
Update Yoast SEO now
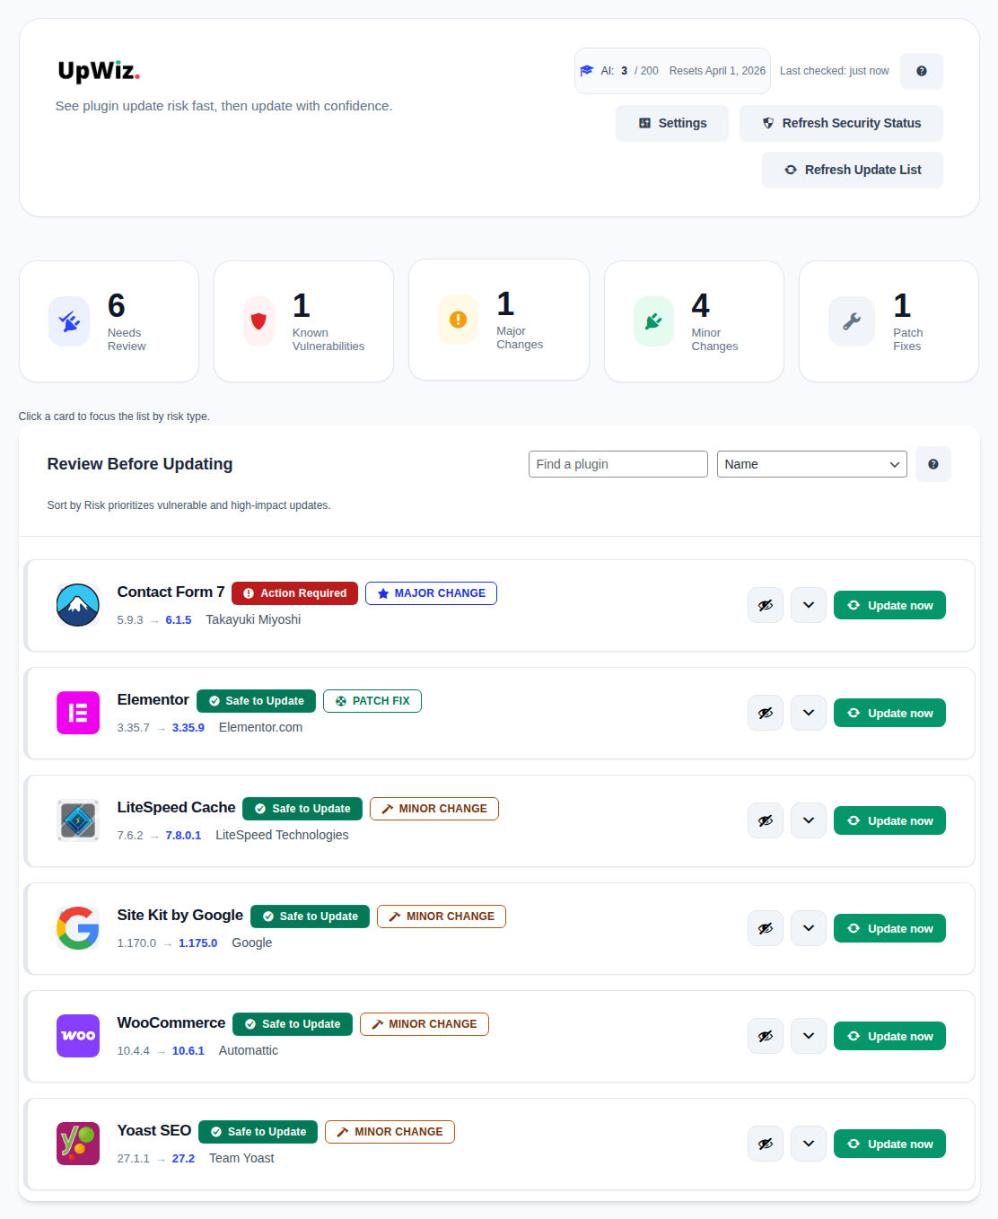tap(889, 1144)
